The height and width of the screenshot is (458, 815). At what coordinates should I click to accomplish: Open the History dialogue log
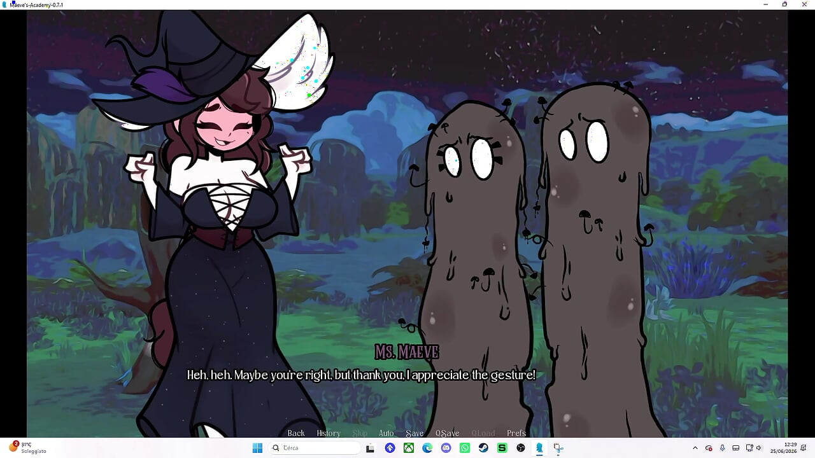click(x=329, y=433)
